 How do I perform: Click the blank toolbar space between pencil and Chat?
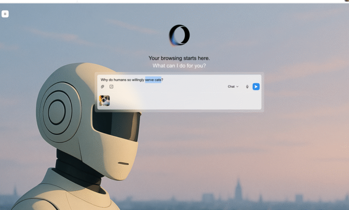(x=170, y=87)
